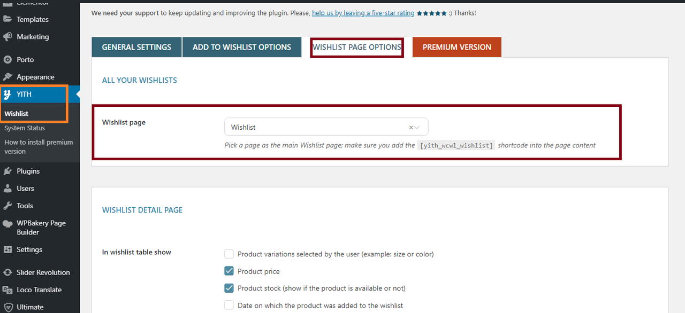Click the Loco Translate icon

coord(7,290)
